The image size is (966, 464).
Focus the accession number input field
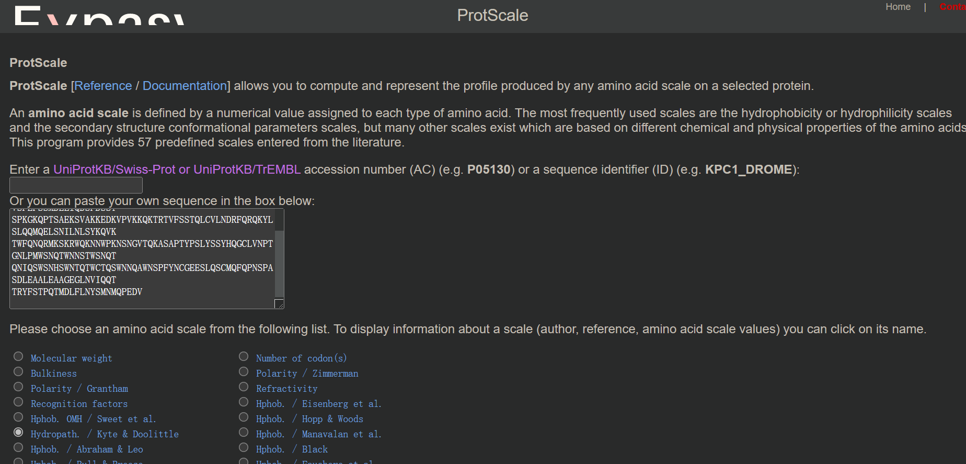[76, 185]
